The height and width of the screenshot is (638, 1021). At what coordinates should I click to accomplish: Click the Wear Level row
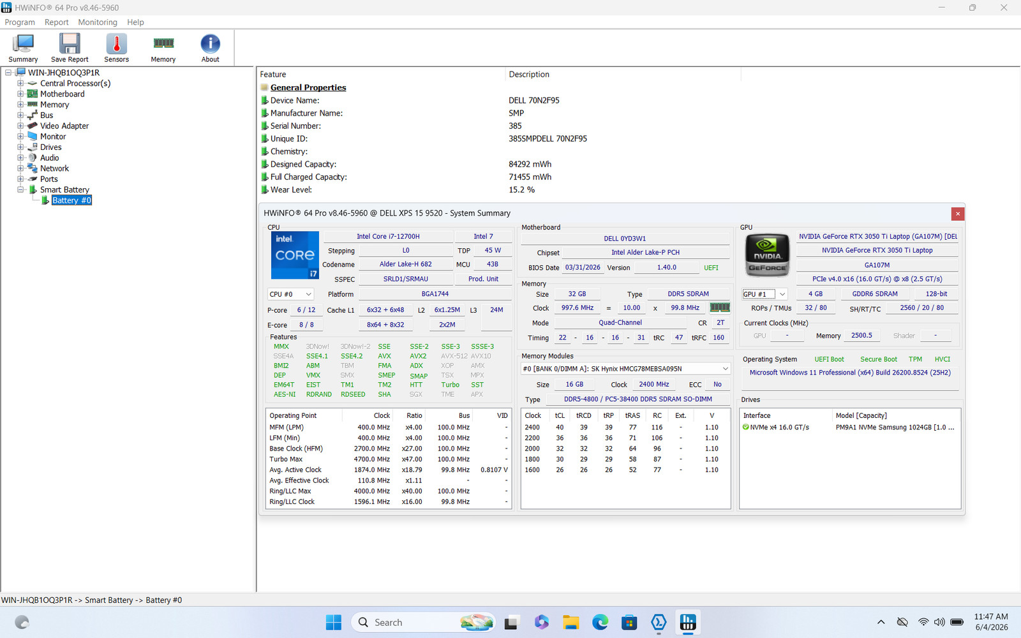tap(498, 189)
